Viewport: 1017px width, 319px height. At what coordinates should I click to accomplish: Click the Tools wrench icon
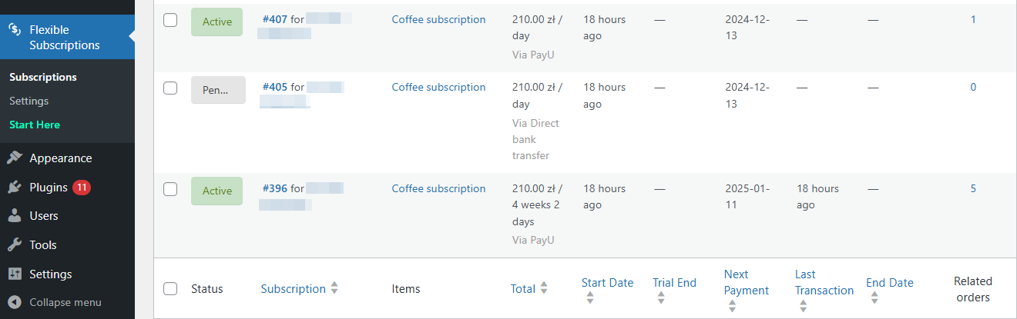pos(14,245)
